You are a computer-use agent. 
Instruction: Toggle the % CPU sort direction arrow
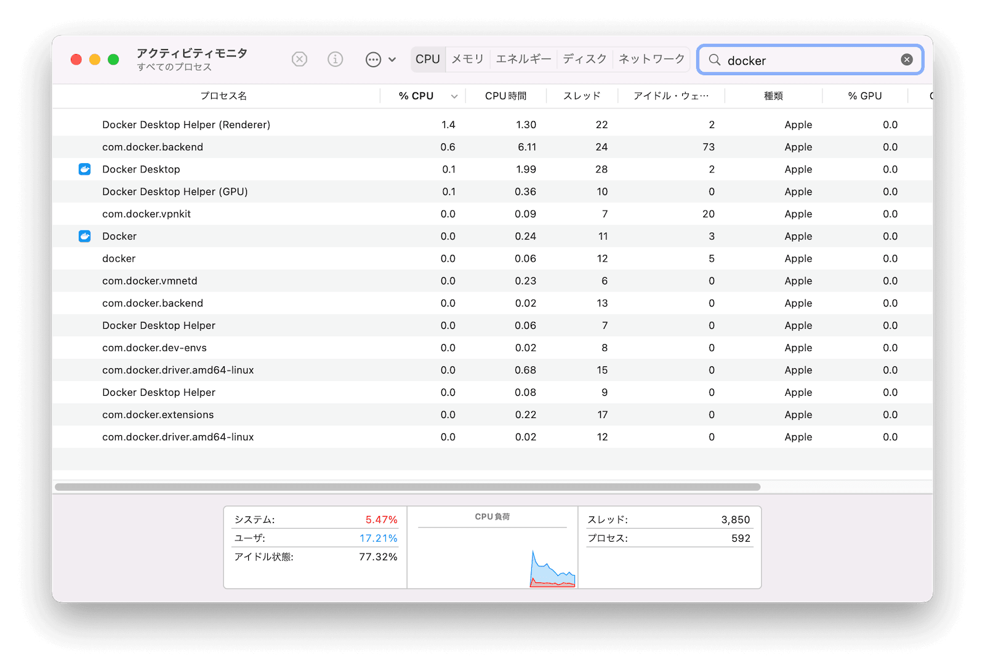coord(454,97)
